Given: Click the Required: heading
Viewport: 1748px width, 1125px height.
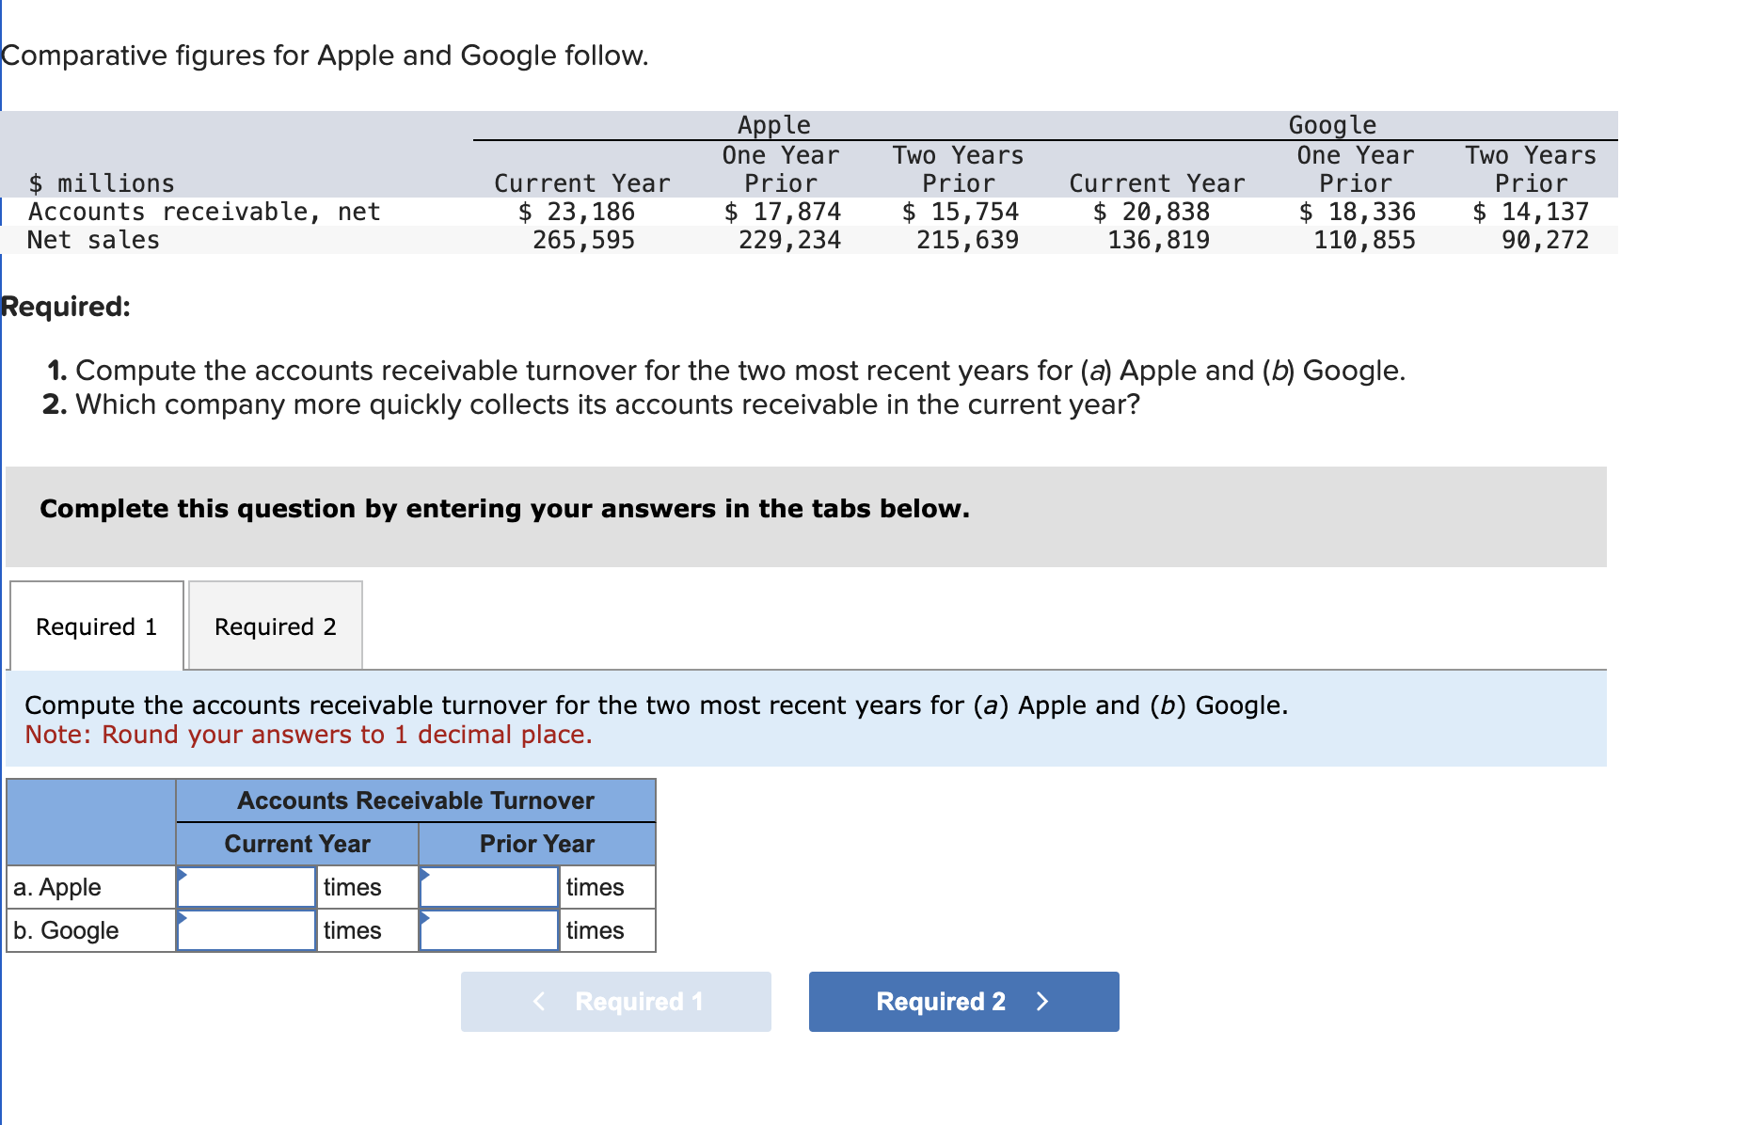Looking at the screenshot, I should [x=66, y=307].
